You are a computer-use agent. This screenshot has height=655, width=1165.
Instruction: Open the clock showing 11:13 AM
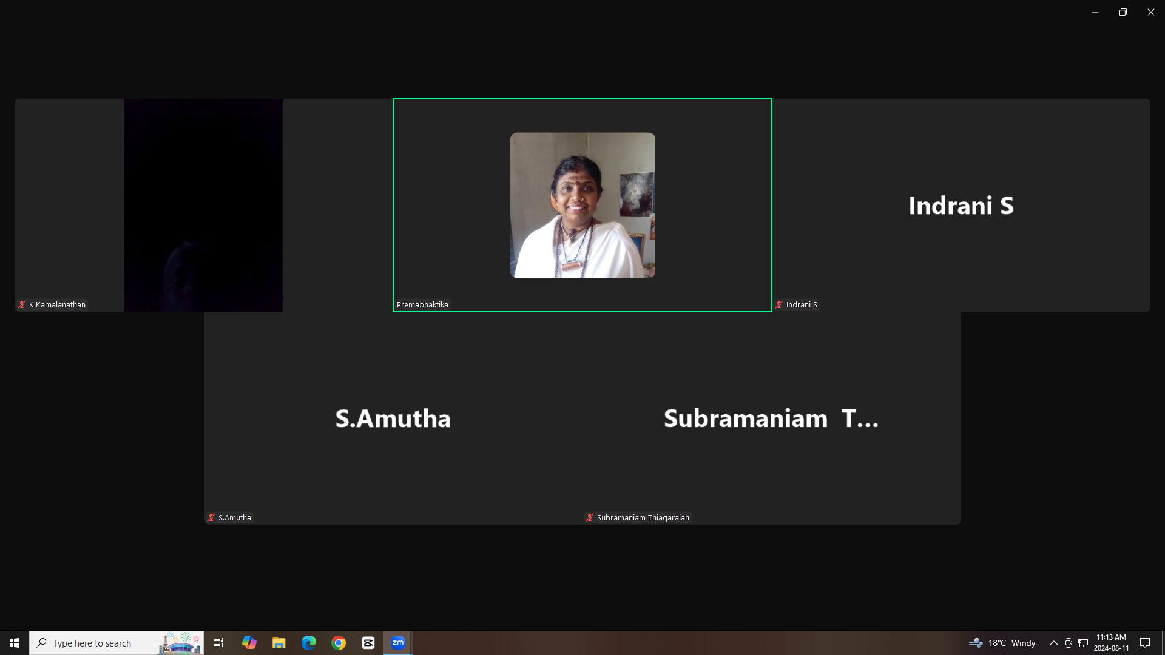pos(1111,643)
